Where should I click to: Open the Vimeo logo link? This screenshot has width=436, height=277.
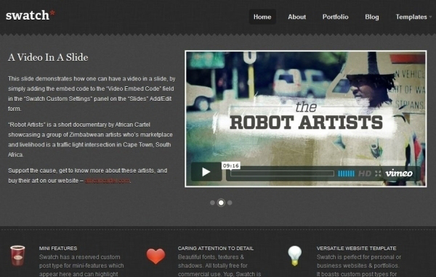click(399, 173)
